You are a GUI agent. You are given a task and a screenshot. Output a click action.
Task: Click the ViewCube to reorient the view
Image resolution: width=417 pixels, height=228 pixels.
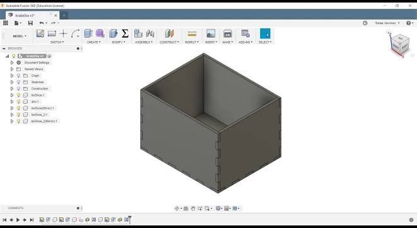click(x=400, y=44)
